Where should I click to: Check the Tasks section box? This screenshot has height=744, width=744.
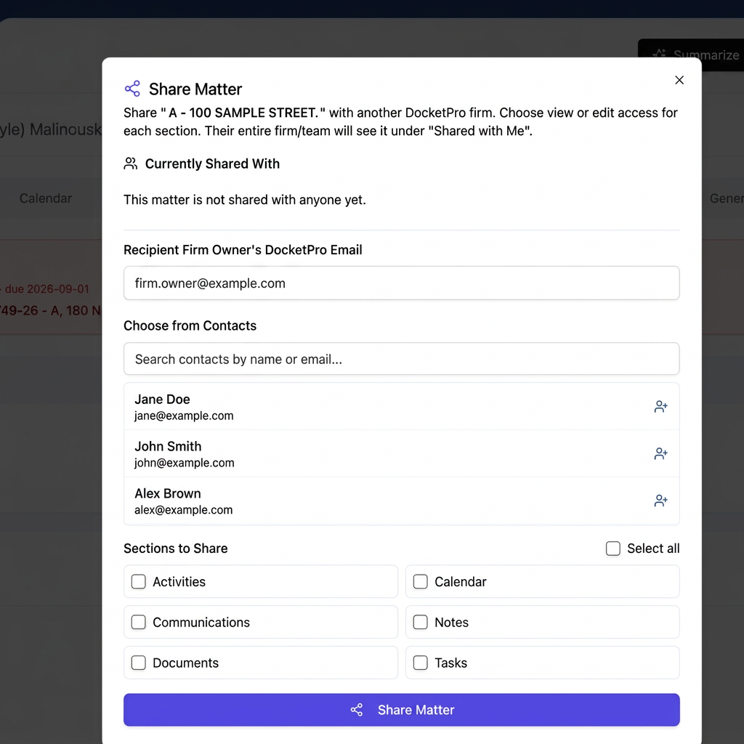pyautogui.click(x=421, y=663)
